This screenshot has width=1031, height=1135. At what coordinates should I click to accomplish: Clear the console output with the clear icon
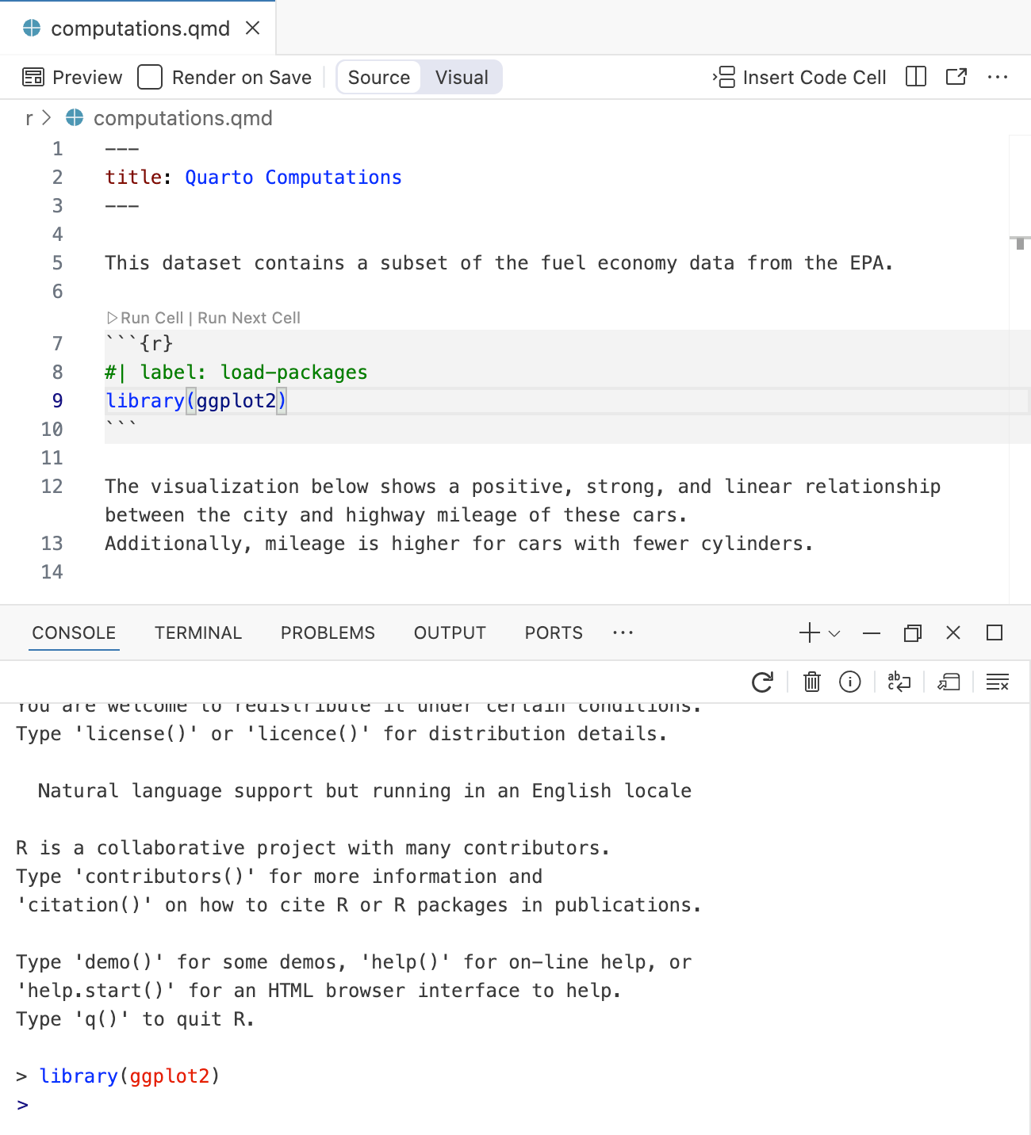click(x=997, y=682)
